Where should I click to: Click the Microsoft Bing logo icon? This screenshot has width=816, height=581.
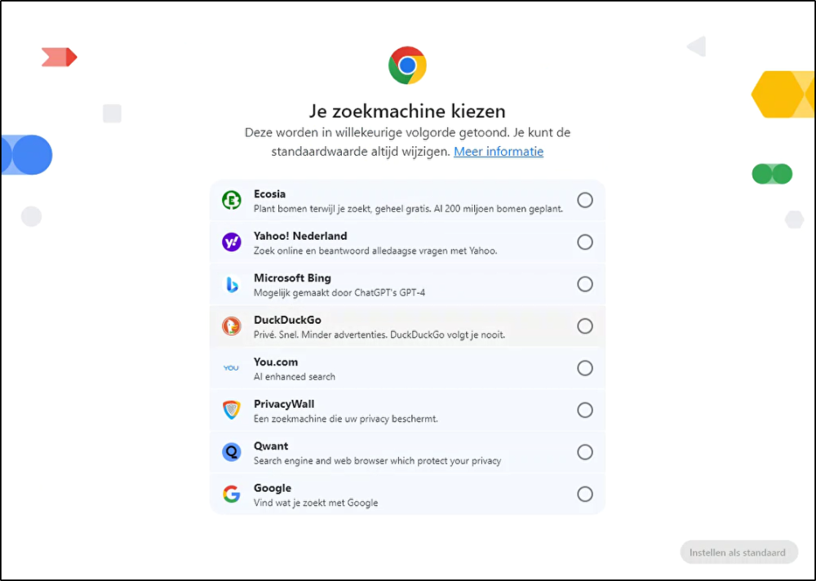point(231,284)
